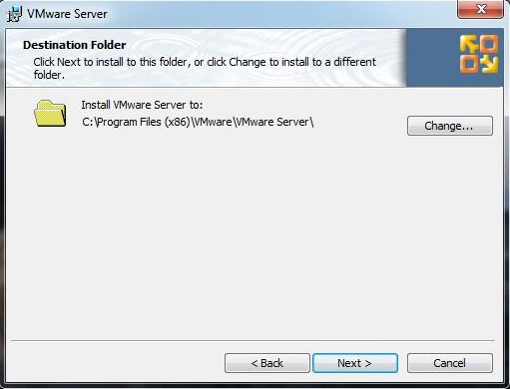This screenshot has width=510, height=389.
Task: Go back using the < Back button
Action: tap(267, 363)
